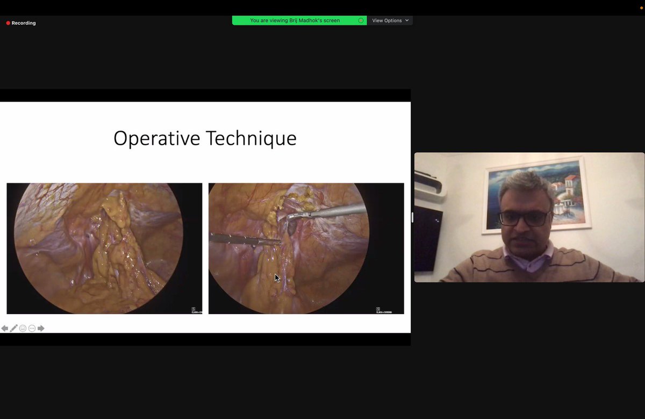Select the Operative Technique slide title
Screen dimensions: 645x419
(x=204, y=138)
